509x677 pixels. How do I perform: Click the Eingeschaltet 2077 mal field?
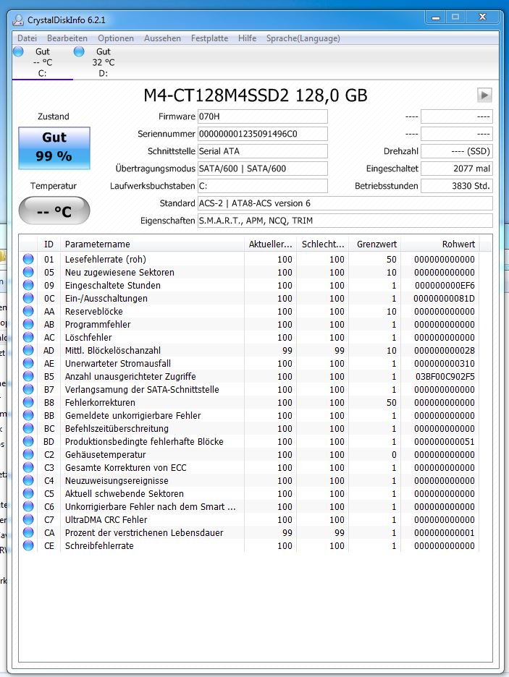click(457, 169)
